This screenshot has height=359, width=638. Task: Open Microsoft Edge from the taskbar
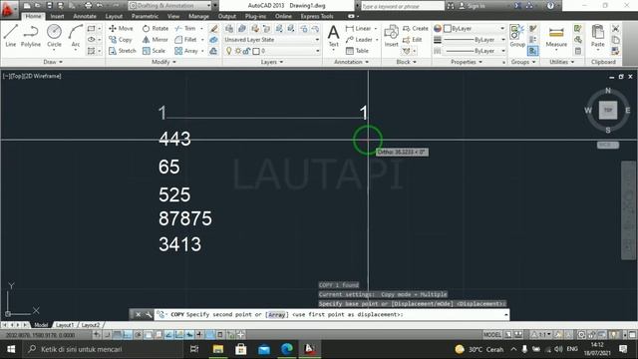[287, 349]
